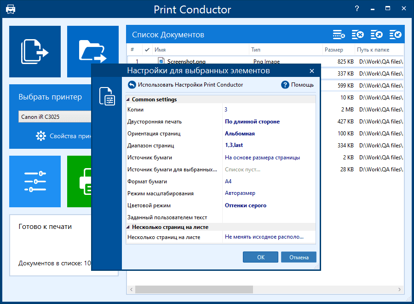This screenshot has height=304, width=414.
Task: Click the Import List icon
Action: [396, 35]
